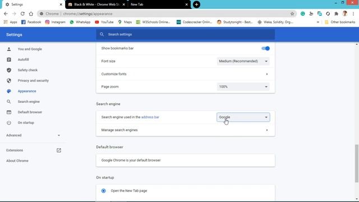359x202 pixels.
Task: Open Chrome's three-dot menu
Action: (353, 13)
